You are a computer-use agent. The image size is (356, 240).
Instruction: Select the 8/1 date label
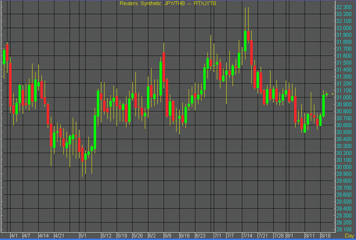(x=290, y=236)
